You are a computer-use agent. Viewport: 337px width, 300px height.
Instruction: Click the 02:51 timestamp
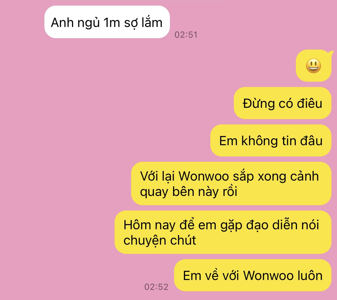(186, 35)
